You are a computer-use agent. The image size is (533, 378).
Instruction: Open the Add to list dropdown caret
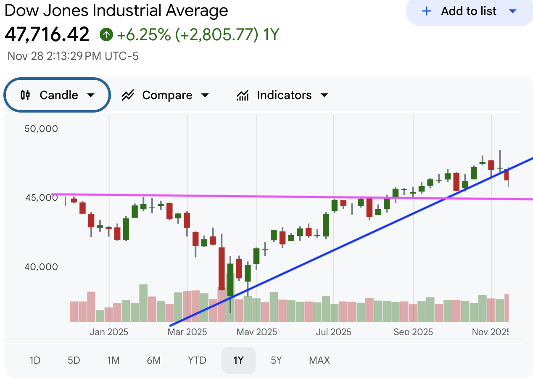pyautogui.click(x=512, y=11)
